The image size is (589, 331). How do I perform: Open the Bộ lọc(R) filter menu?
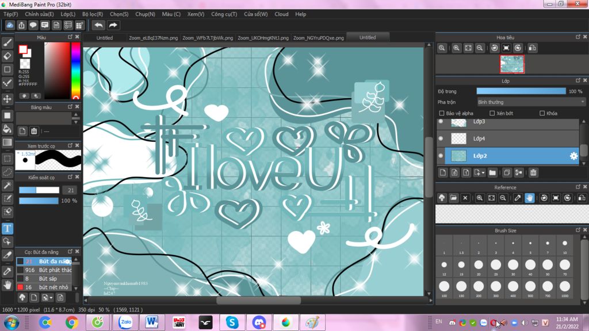point(93,14)
